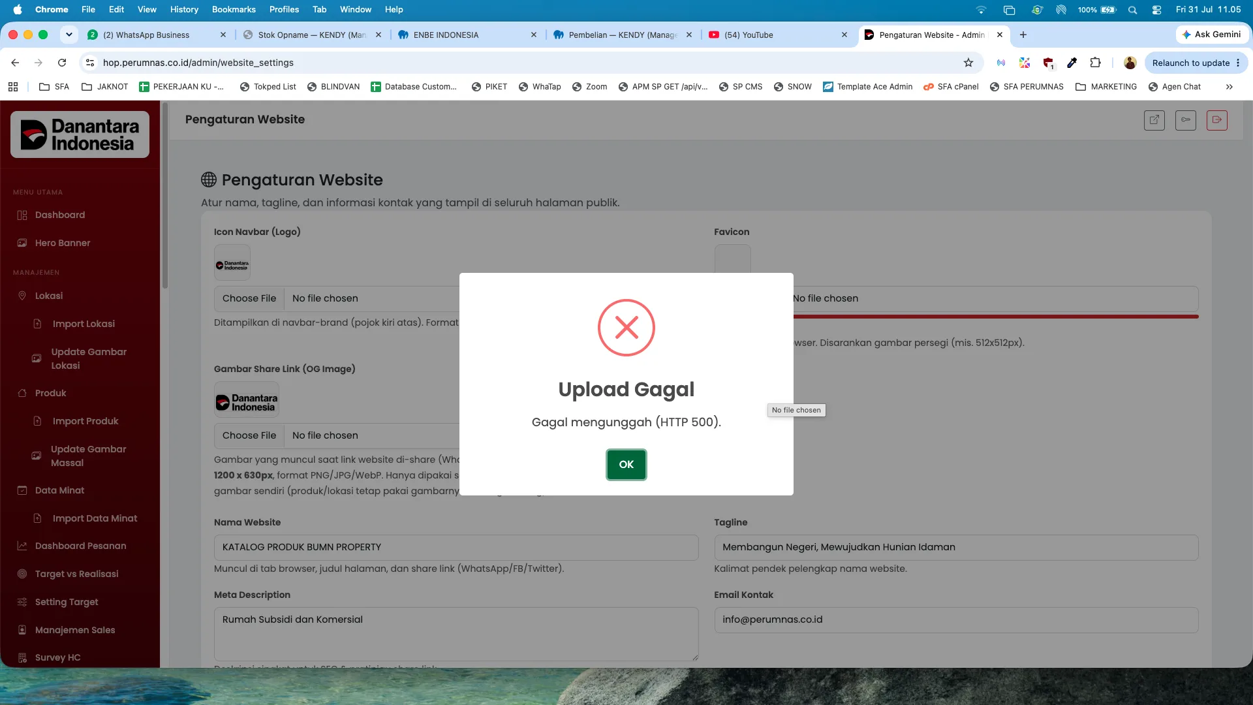Choose File for Icon Navbar logo
Image resolution: width=1253 pixels, height=705 pixels.
249,298
